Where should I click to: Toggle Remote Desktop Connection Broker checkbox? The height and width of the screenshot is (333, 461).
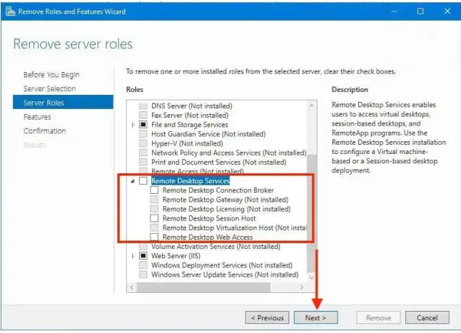pyautogui.click(x=154, y=190)
